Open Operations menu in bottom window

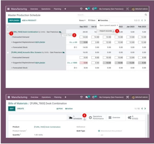[x=46, y=97]
